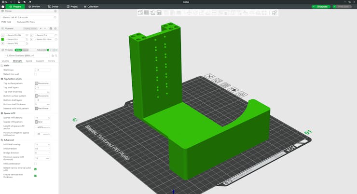Viewport: 357px width, 194px height.
Task: Open the Sparse infill pattern dropdown
Action: tap(42, 122)
